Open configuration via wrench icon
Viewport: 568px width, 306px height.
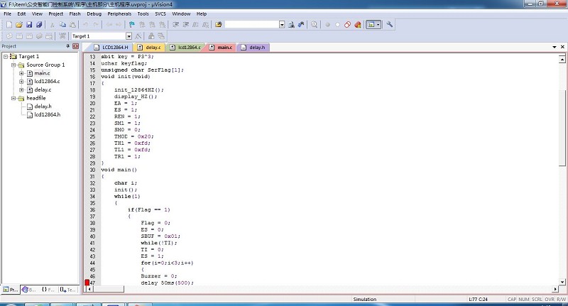point(390,24)
